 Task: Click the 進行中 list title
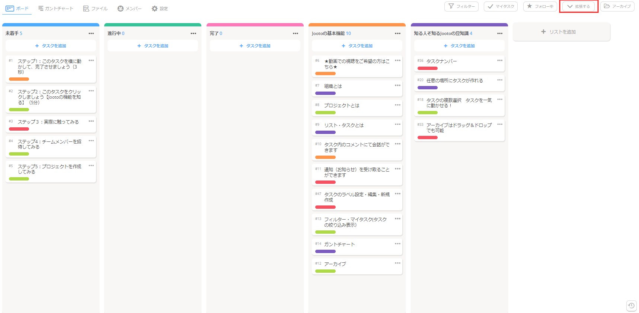click(x=114, y=33)
